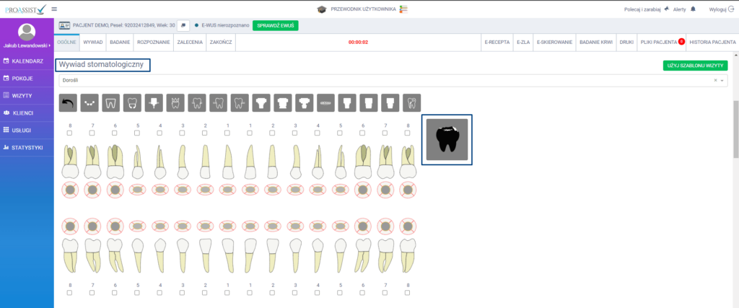Tick the upper-right tooth 6 checkbox

tap(363, 133)
